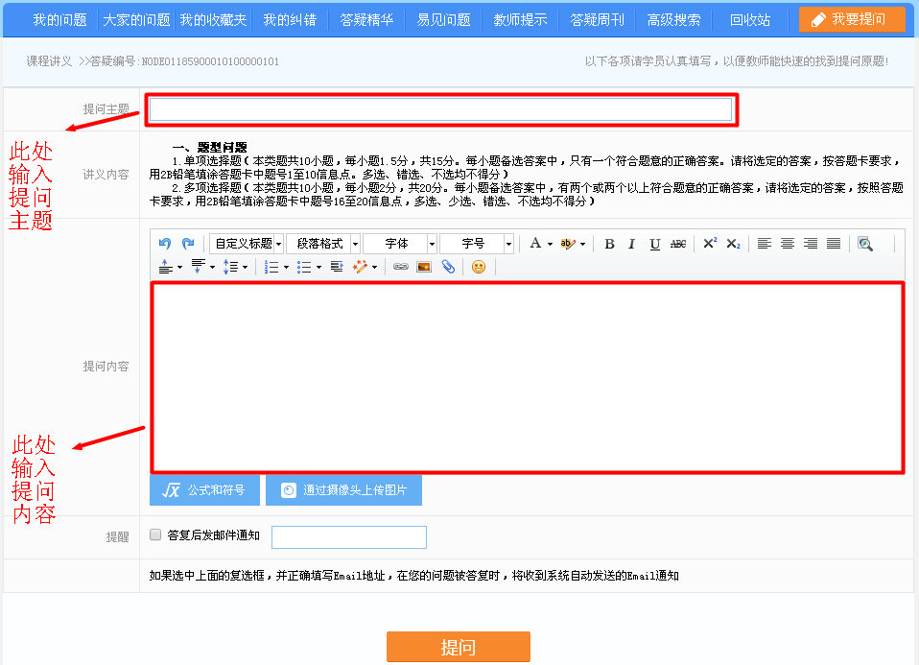Toggle the strikethrough formatting icon
This screenshot has height=665, width=919.
[677, 243]
